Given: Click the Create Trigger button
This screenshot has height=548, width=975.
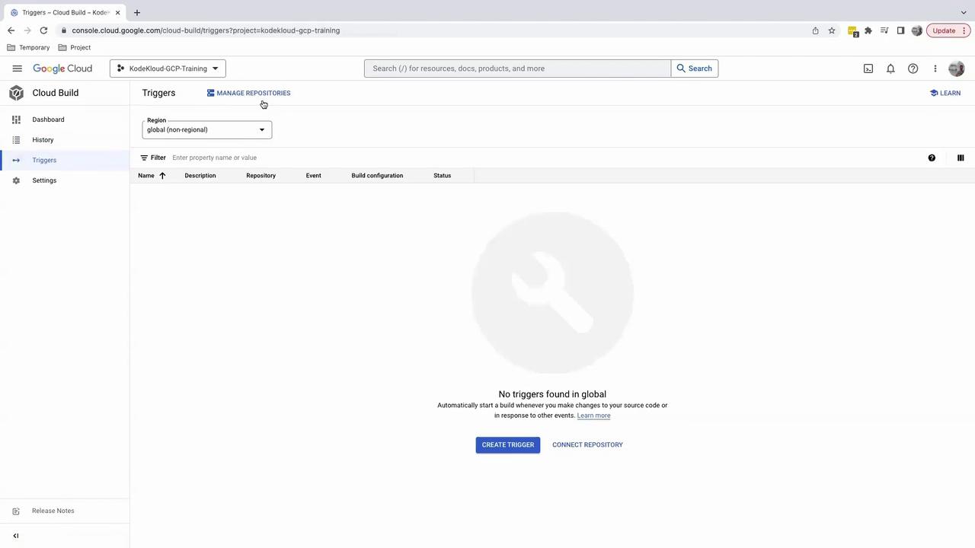Looking at the screenshot, I should click(508, 444).
